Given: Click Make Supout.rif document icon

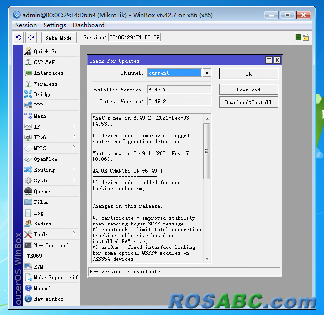Looking at the screenshot, I should [x=28, y=277].
